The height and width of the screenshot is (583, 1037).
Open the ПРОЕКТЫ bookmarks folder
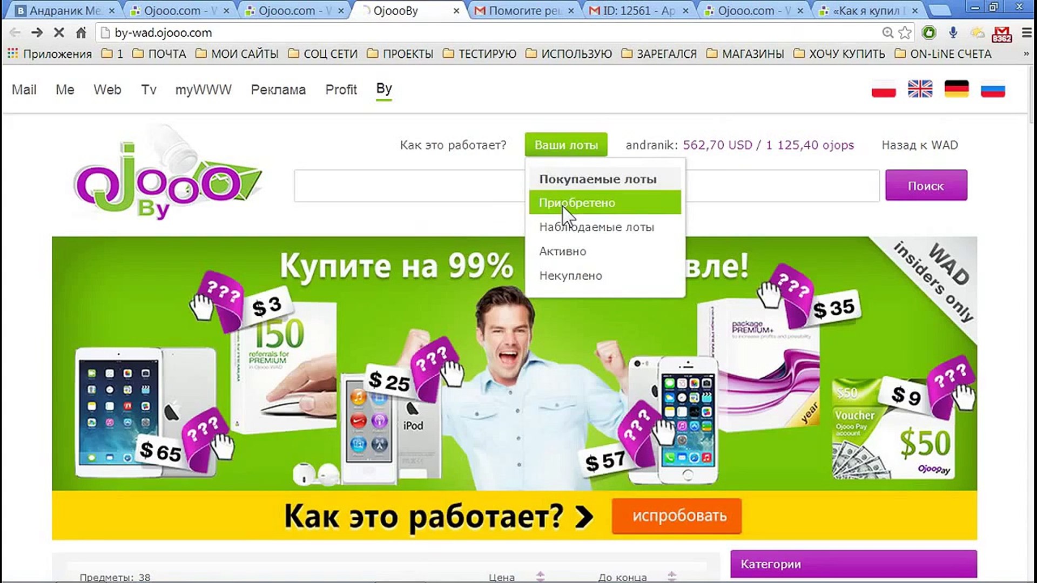click(400, 54)
